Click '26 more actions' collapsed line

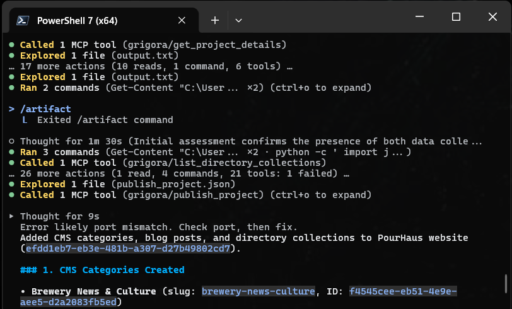(x=179, y=173)
